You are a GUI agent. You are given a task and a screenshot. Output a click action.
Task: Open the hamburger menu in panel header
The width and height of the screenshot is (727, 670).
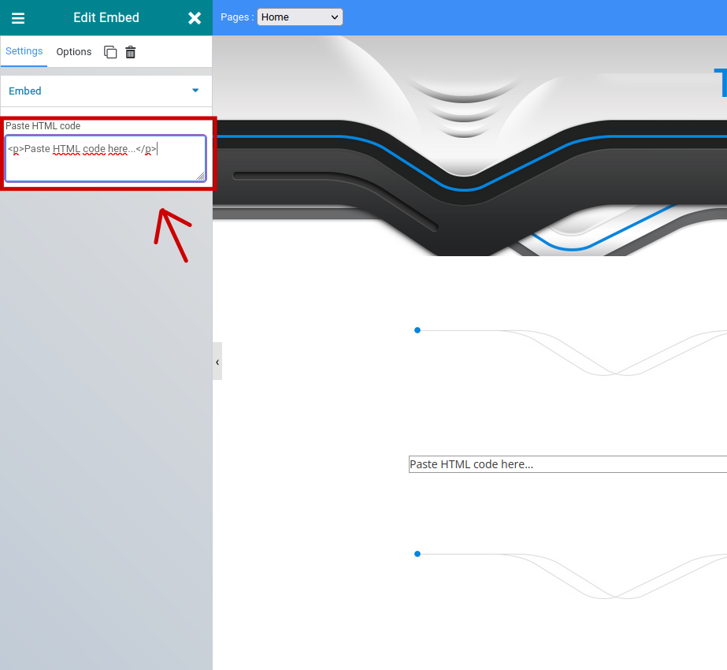pos(17,18)
